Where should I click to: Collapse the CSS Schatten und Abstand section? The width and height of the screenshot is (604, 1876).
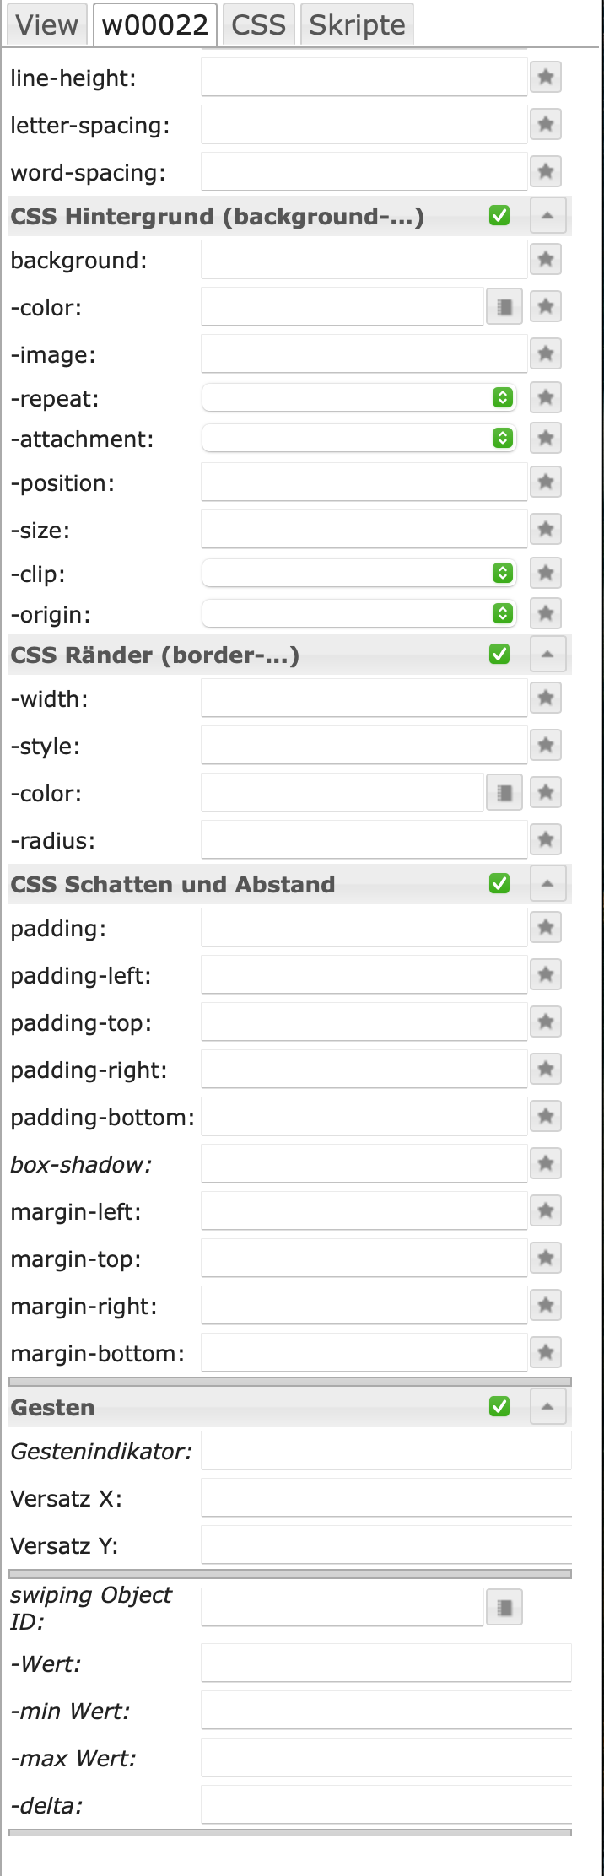point(547,884)
